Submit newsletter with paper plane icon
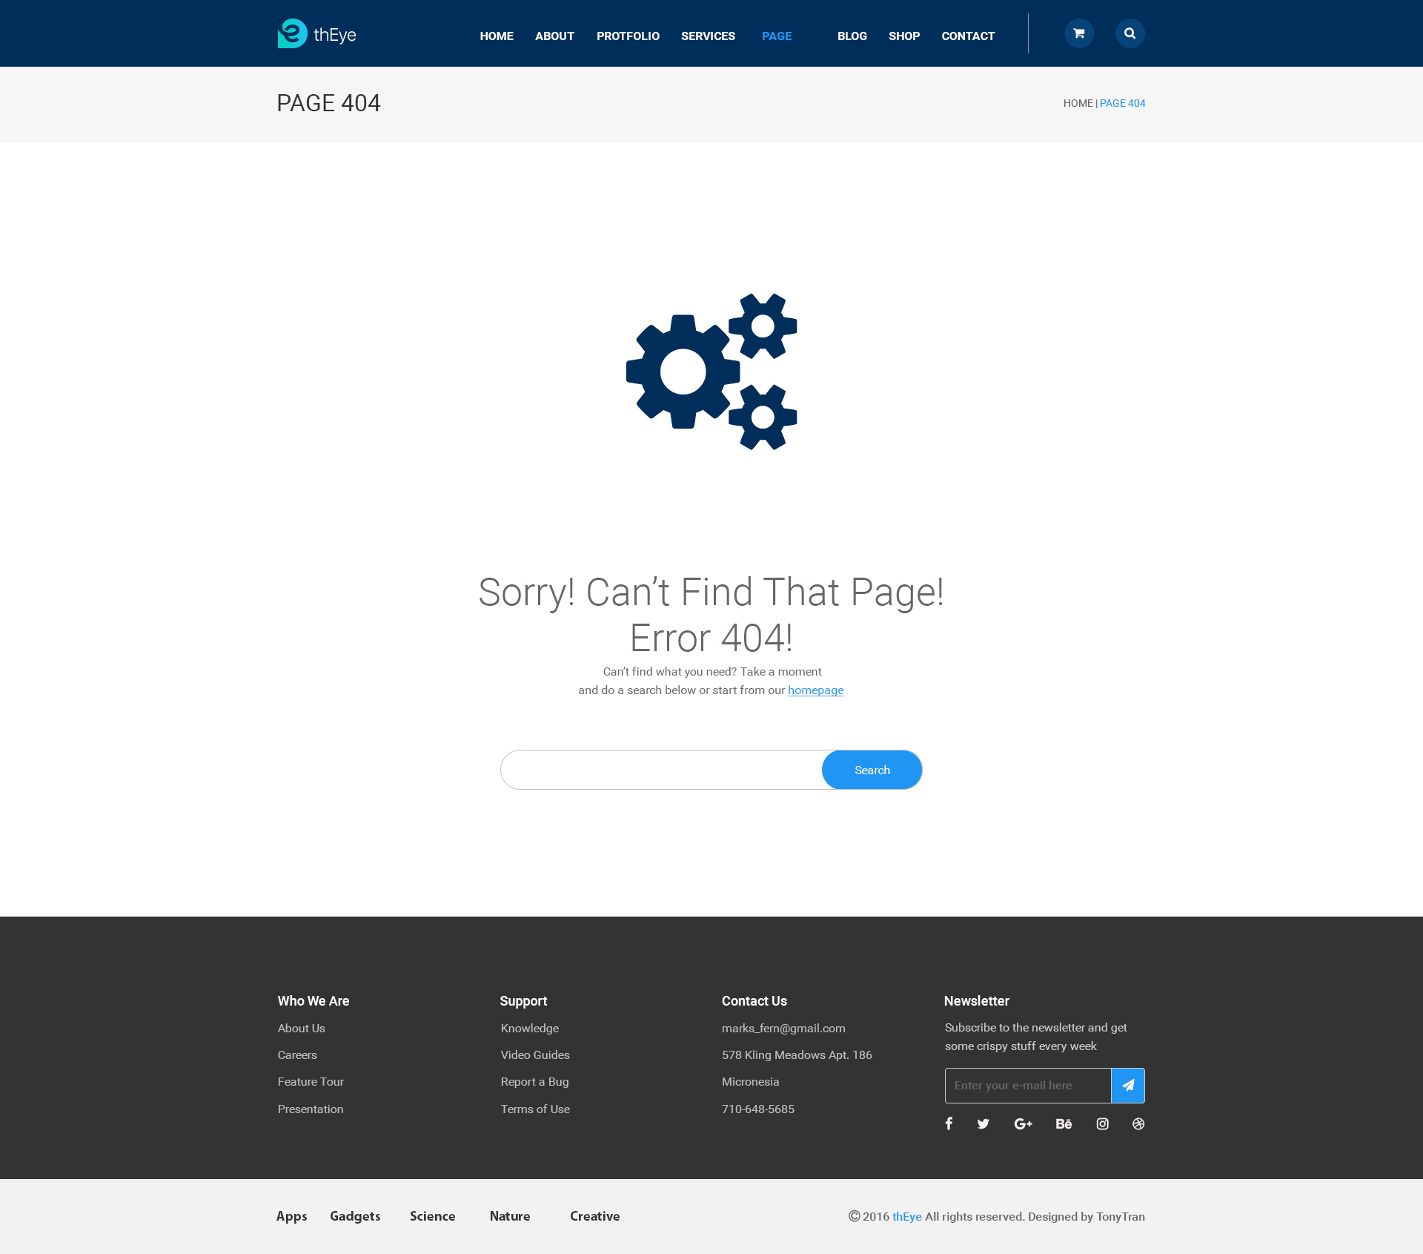This screenshot has height=1254, width=1423. [1127, 1085]
